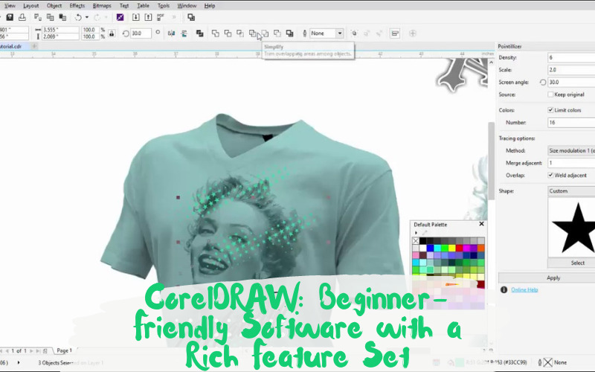Open the Window menu
The width and height of the screenshot is (595, 372).
tap(187, 6)
